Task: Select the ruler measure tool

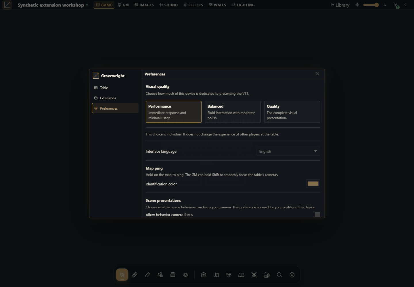Action: [x=135, y=275]
